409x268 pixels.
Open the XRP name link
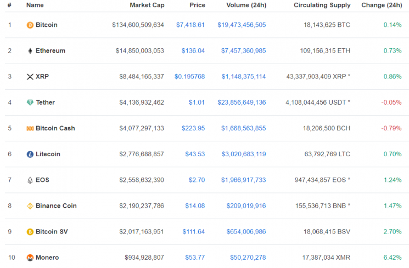42,77
